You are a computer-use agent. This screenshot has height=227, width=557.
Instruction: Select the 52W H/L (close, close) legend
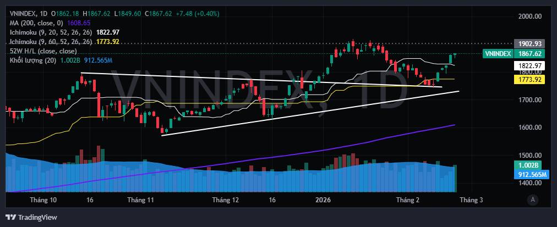[x=43, y=51]
